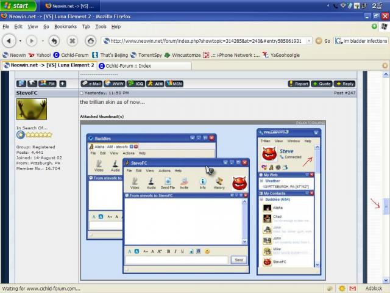Open the File menu
Viewport: 390px width, 293px height.
point(5,27)
